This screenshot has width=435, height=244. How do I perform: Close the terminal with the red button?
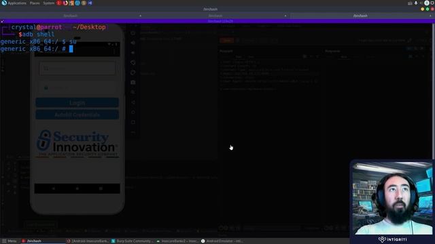432,9
